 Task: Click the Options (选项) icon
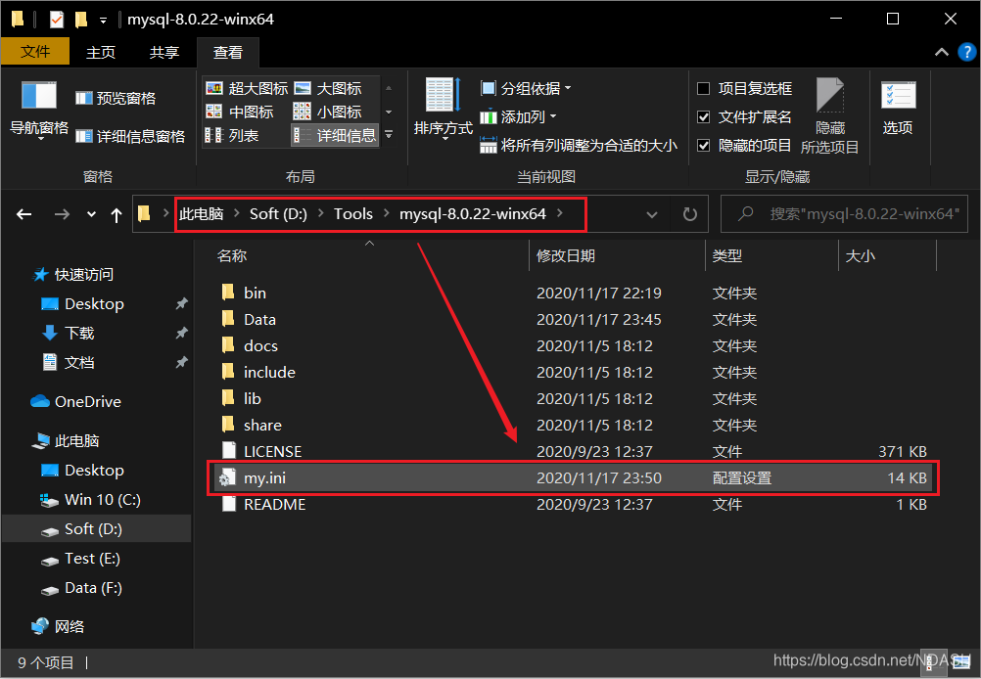tap(898, 108)
